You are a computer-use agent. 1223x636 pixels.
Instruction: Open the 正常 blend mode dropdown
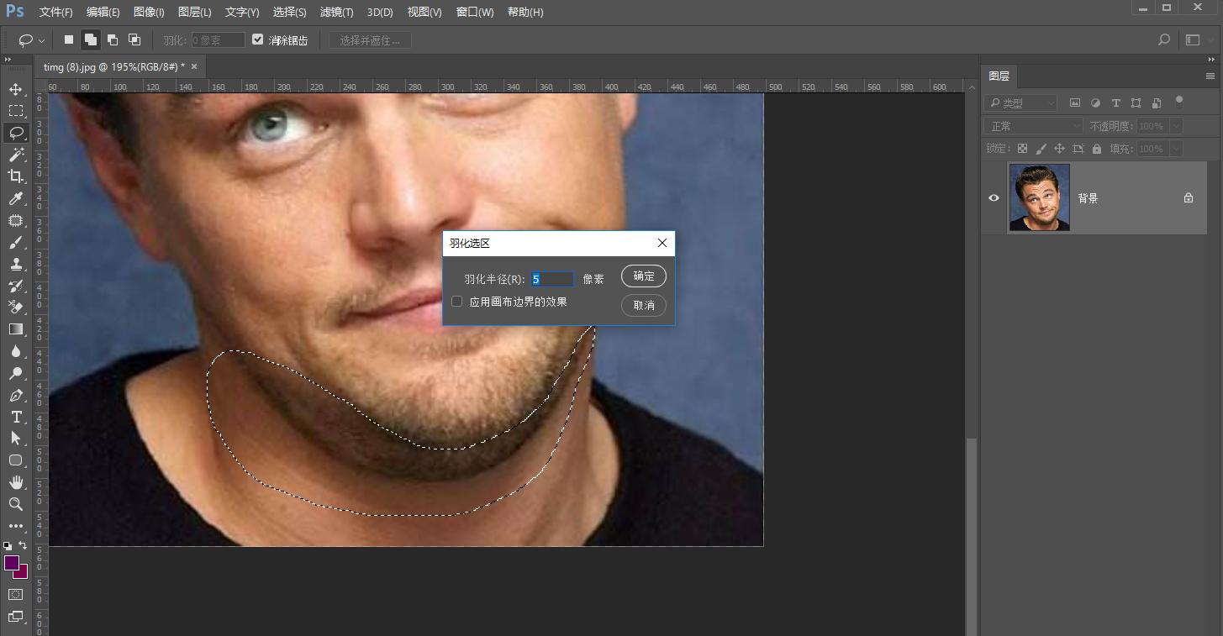click(1034, 126)
